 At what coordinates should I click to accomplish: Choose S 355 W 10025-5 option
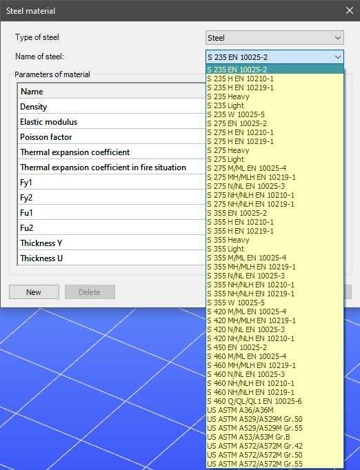(274, 303)
